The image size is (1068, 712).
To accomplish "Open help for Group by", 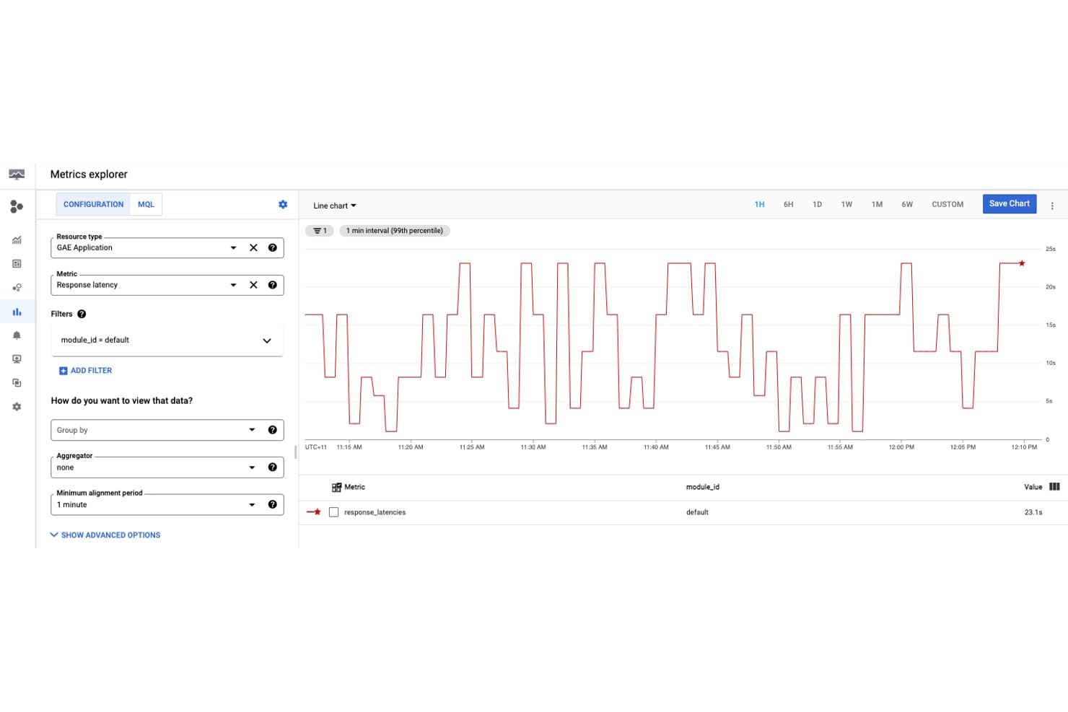I will tap(272, 430).
